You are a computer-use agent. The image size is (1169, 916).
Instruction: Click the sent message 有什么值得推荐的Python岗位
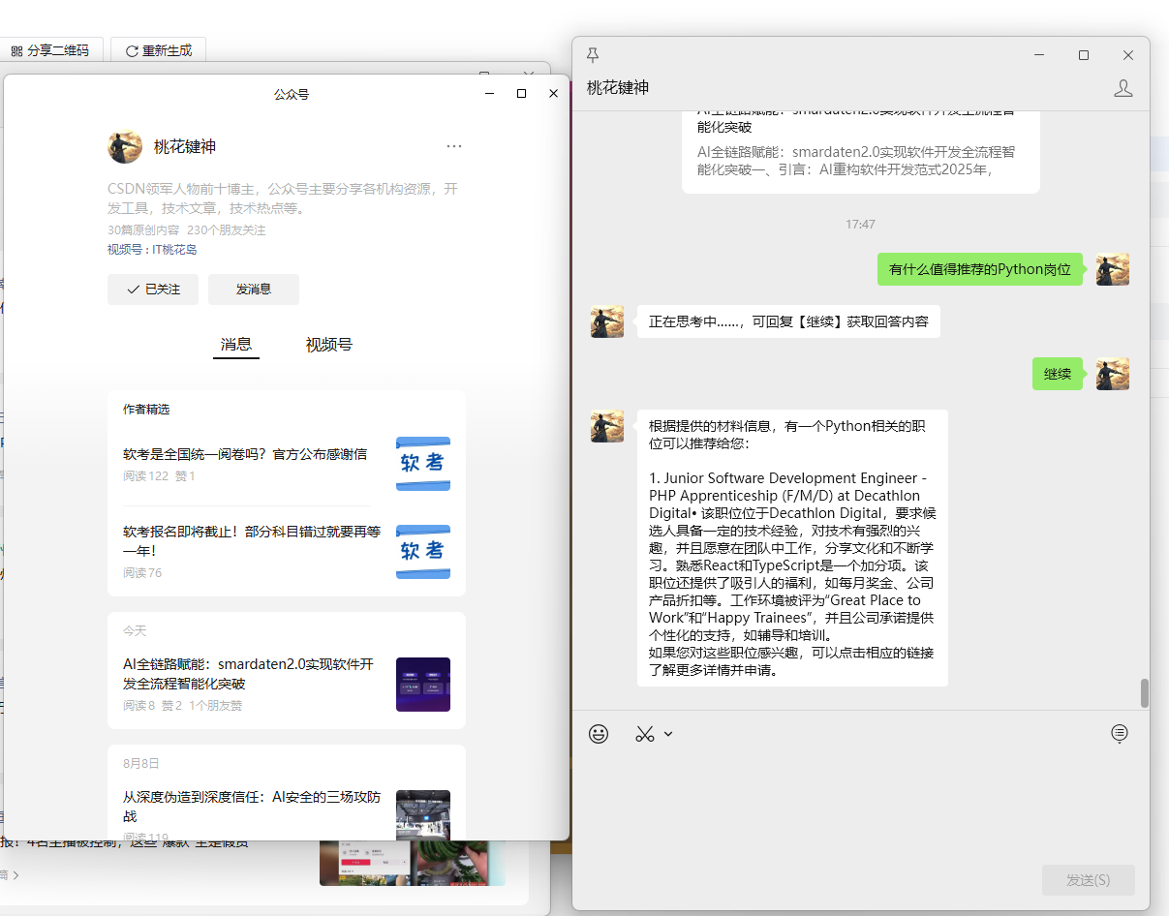tap(980, 269)
